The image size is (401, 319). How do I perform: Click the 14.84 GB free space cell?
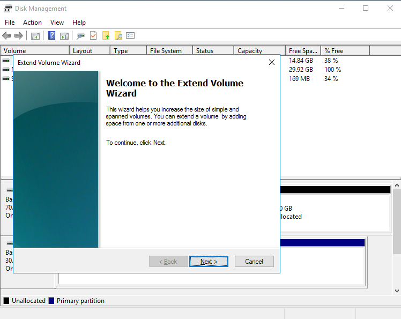pos(301,61)
